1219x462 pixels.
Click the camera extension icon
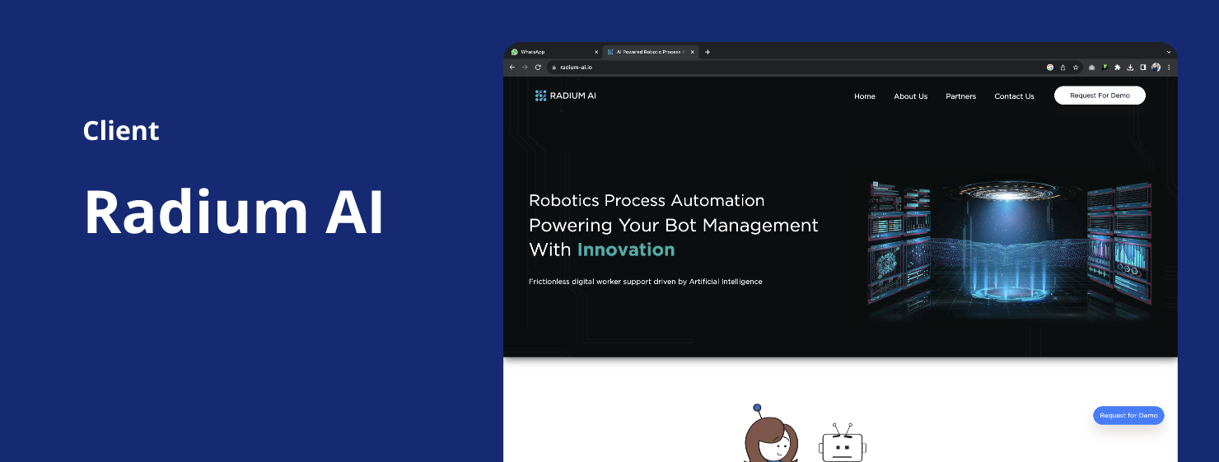1092,68
